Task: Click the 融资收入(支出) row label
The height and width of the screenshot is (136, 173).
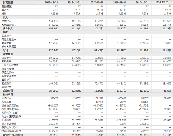Action: (10, 128)
